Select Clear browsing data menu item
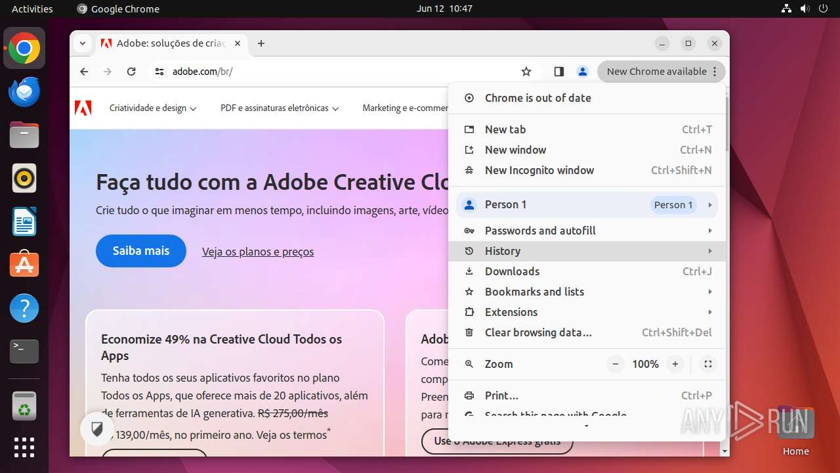Viewport: 840px width, 473px height. tap(586, 332)
